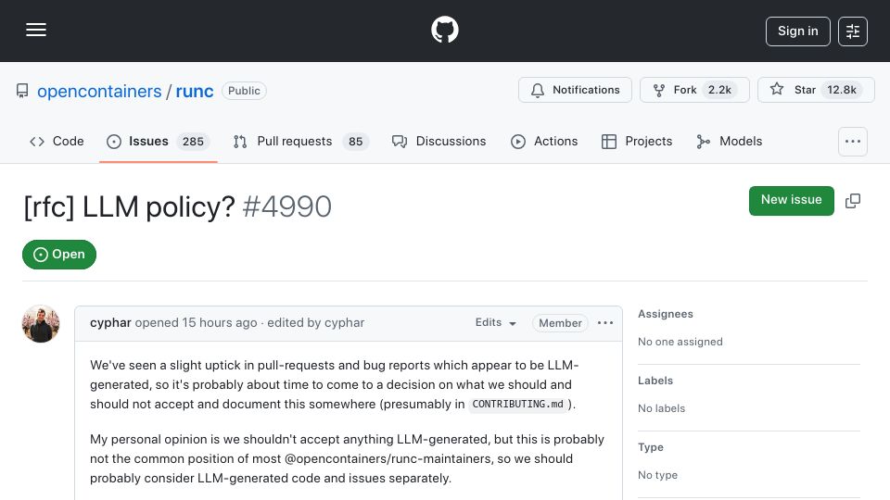Click the fork count 2.2k
890x500 pixels.
[x=719, y=90]
